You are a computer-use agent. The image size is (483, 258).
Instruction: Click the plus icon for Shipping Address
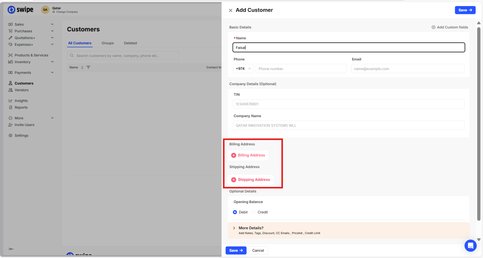click(234, 180)
